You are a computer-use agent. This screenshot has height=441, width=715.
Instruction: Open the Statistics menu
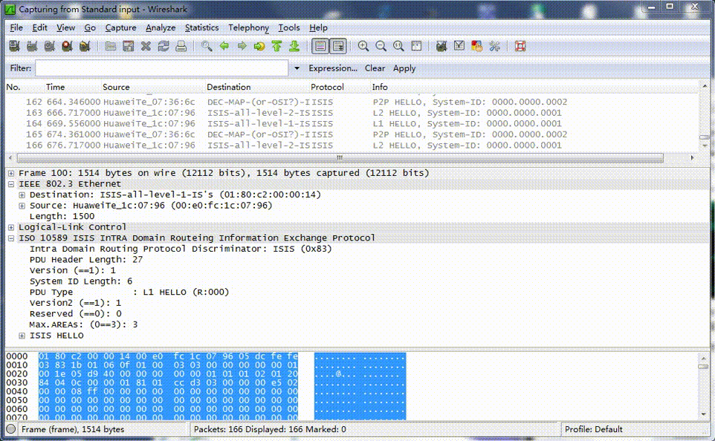[x=201, y=27]
